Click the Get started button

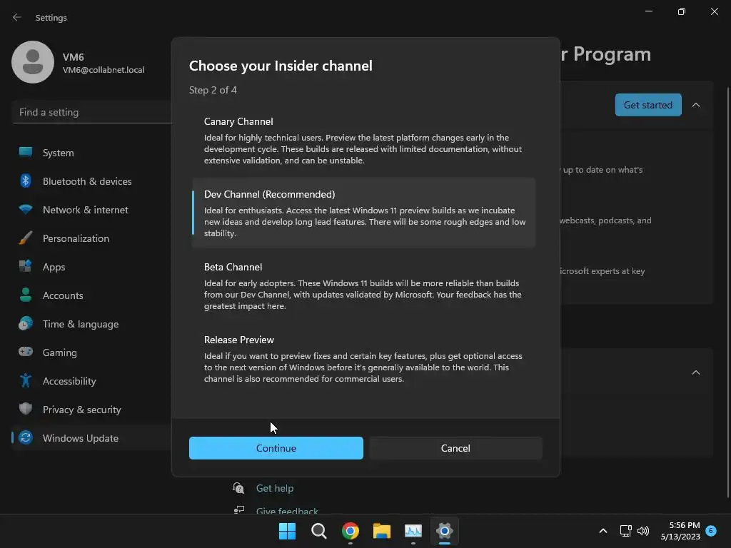tap(648, 105)
